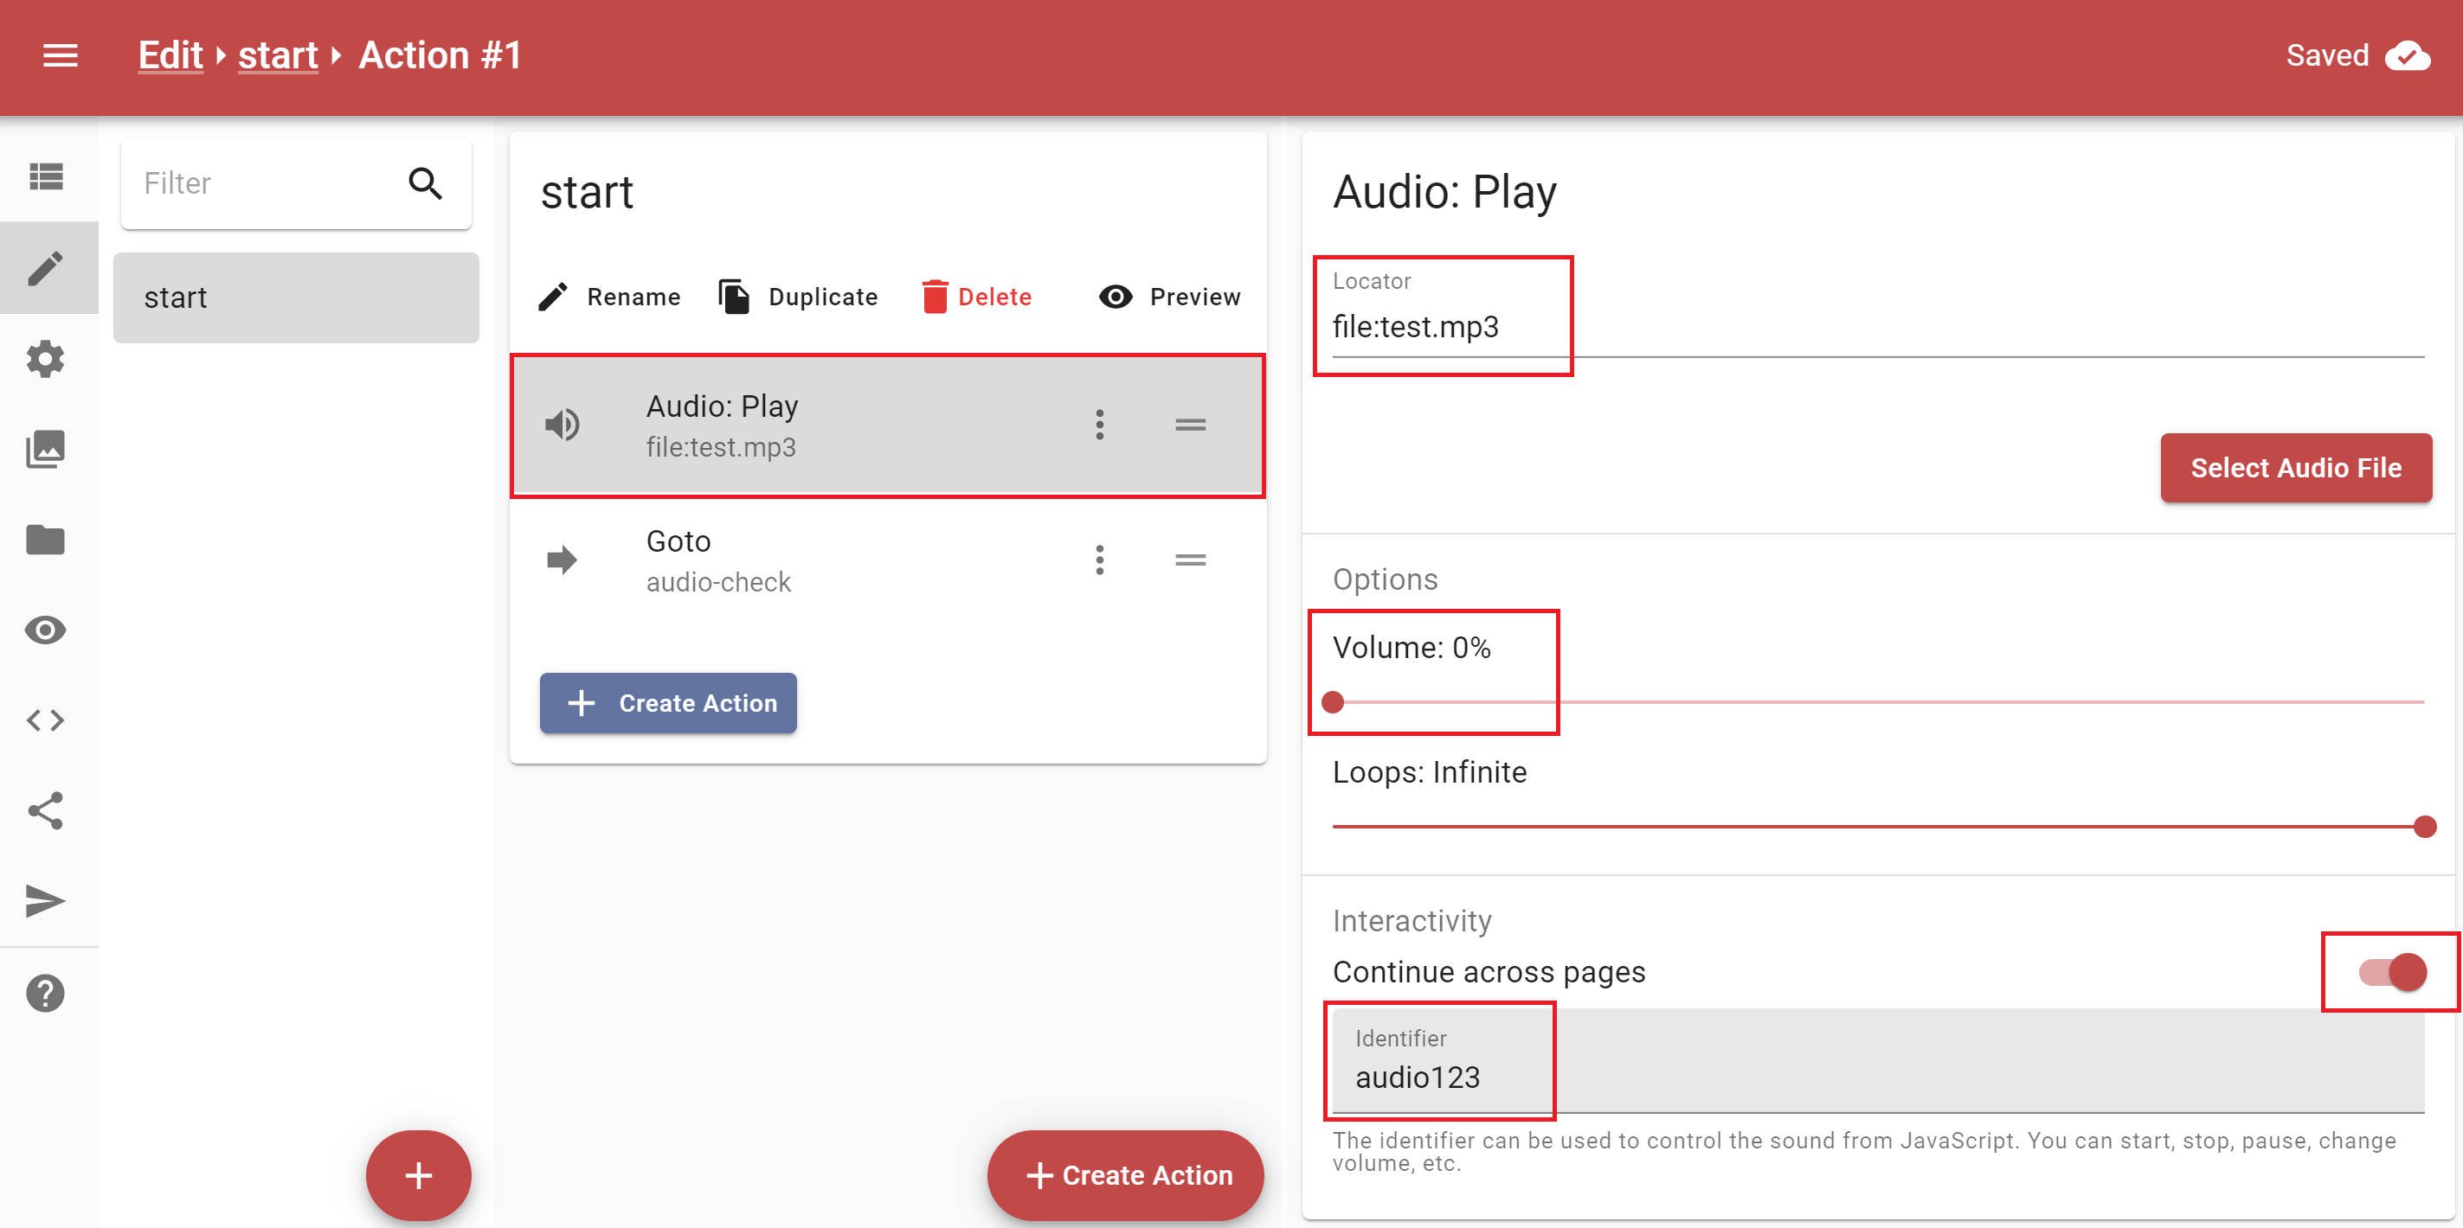2463x1228 pixels.
Task: Go to start in the breadcrumb
Action: (279, 55)
